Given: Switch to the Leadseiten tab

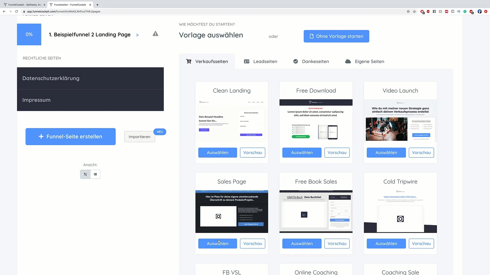Looking at the screenshot, I should 265,61.
